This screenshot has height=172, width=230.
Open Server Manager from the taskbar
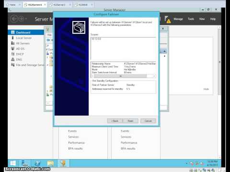click(x=25, y=163)
